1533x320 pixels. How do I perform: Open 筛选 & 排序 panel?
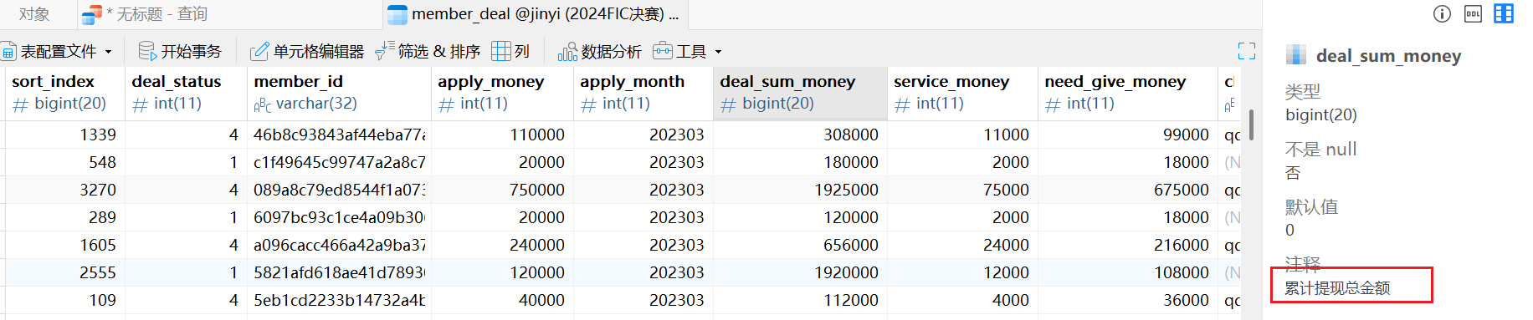pos(428,52)
